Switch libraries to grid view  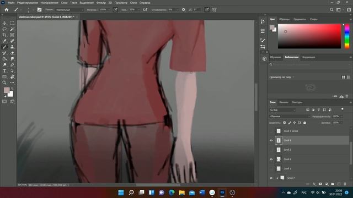click(x=344, y=77)
